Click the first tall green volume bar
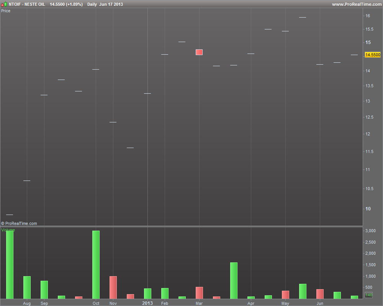 tap(10, 265)
